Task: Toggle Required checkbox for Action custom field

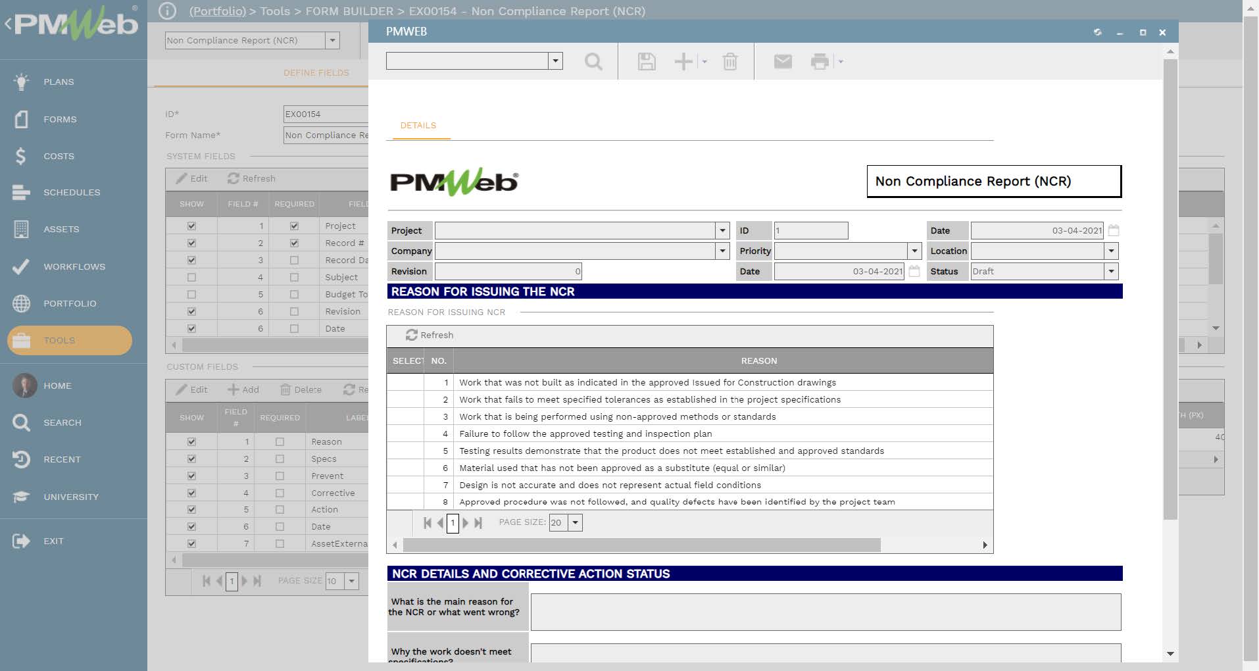Action: point(280,509)
